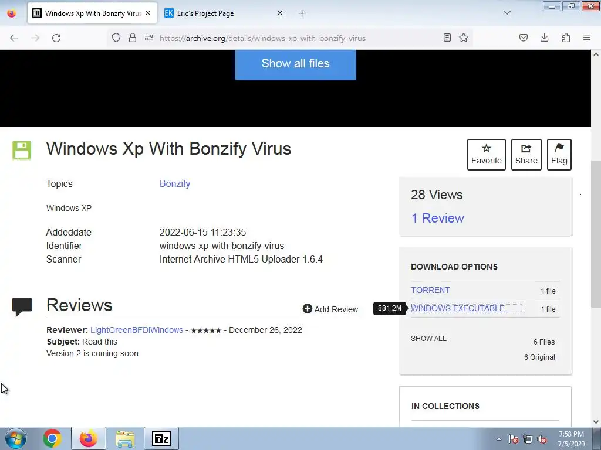Image resolution: width=601 pixels, height=450 pixels.
Task: Open the clock showing 7:58 PM
Action: (571, 439)
